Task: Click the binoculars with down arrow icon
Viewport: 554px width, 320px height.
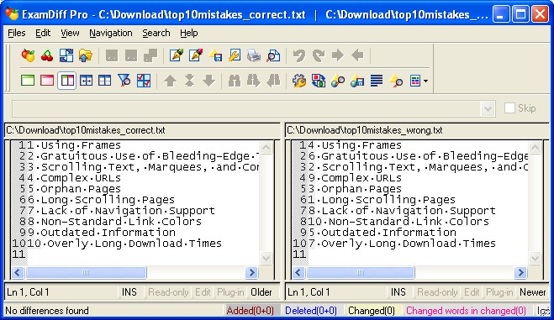Action: pyautogui.click(x=253, y=81)
